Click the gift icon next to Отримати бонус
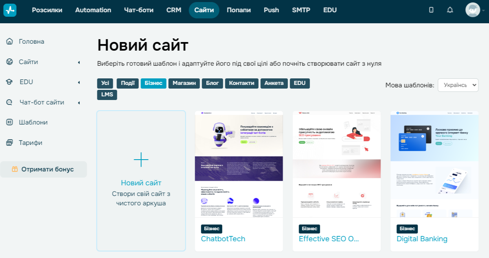The image size is (489, 258). tap(16, 169)
